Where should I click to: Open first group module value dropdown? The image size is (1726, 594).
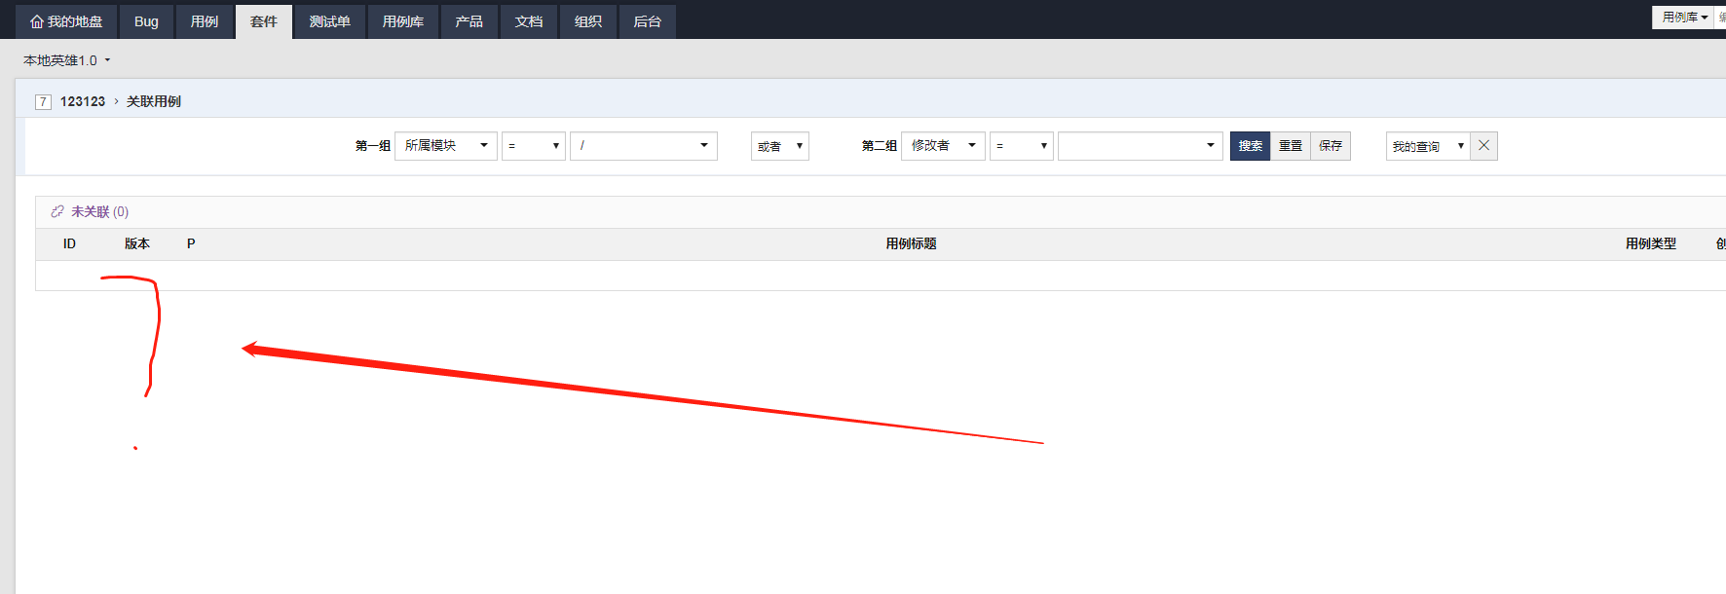(x=644, y=146)
